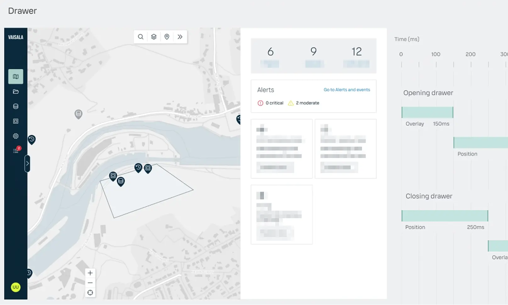508x305 pixels.
Task: Open the map layers icon
Action: [x=154, y=37]
